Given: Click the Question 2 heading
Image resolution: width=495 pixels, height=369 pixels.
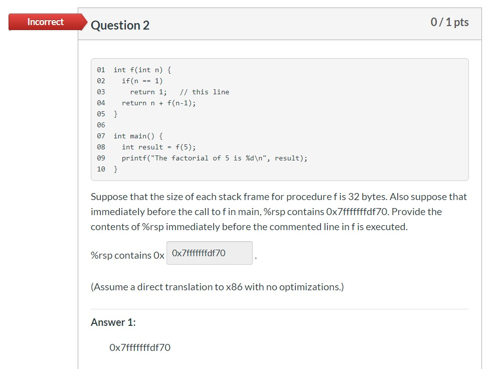Looking at the screenshot, I should tap(119, 25).
